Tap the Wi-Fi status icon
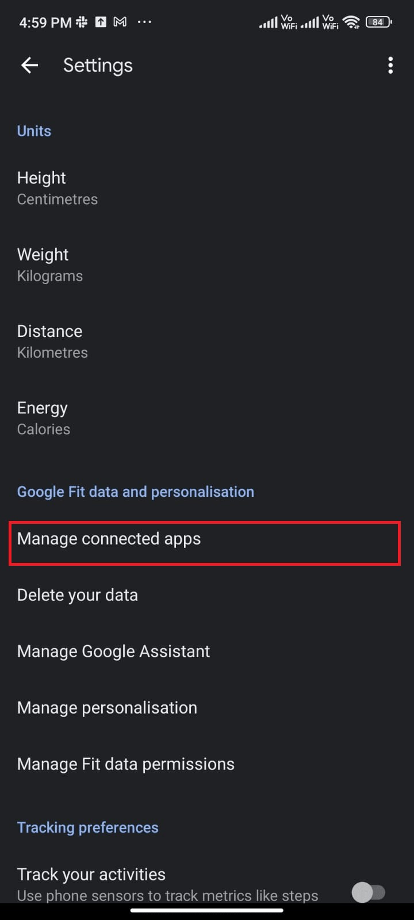Image resolution: width=414 pixels, height=920 pixels. 351,22
